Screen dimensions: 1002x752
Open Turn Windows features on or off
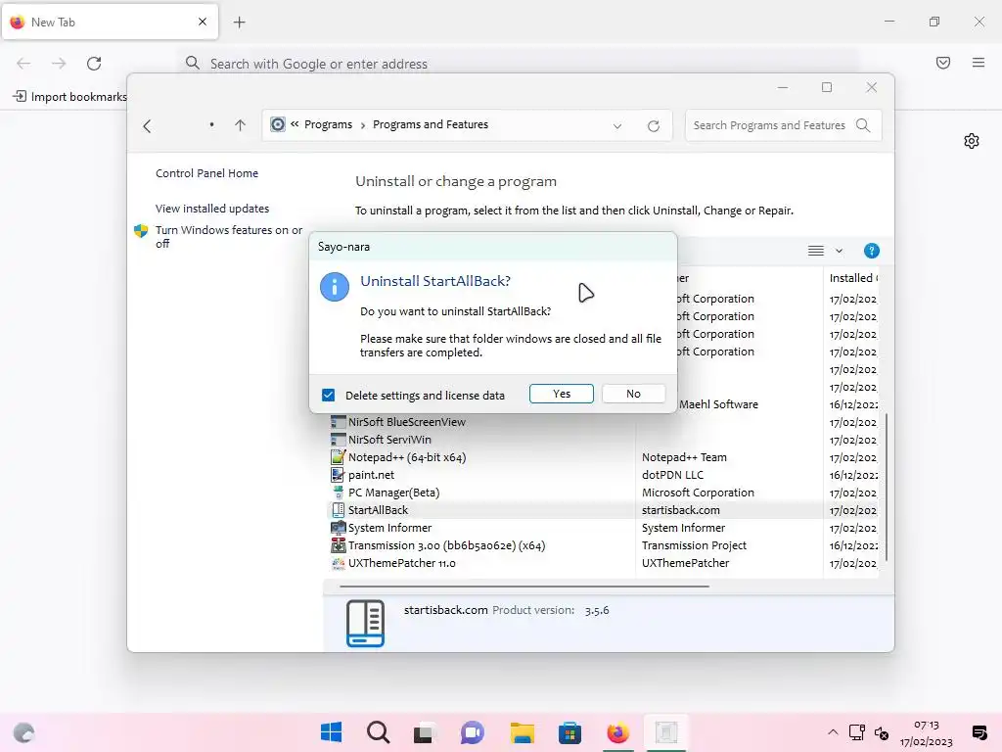(x=229, y=237)
